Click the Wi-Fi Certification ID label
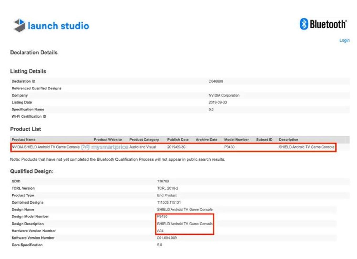This screenshot has width=357, height=259. click(x=29, y=116)
